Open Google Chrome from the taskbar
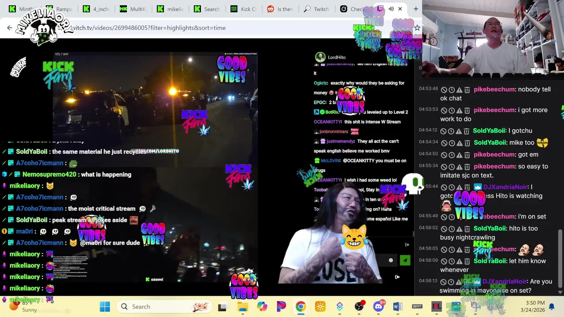This screenshot has width=564, height=317. (301, 307)
